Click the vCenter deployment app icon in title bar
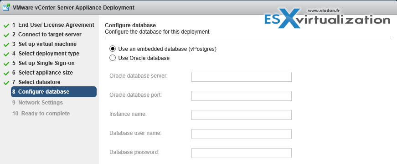The height and width of the screenshot is (164, 397). 6,8
